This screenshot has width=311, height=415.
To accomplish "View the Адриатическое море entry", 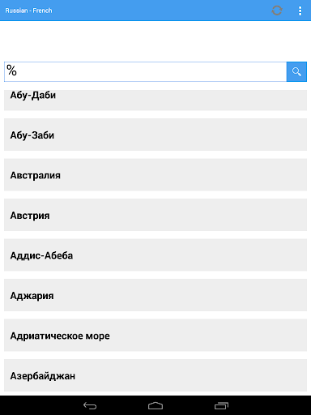I will [155, 335].
